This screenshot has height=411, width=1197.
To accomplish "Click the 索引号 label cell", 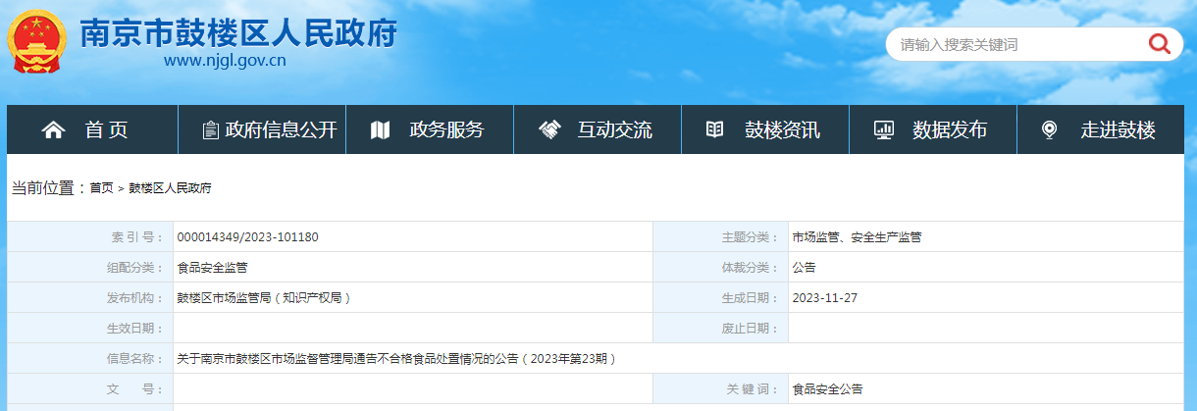I will tap(90, 237).
